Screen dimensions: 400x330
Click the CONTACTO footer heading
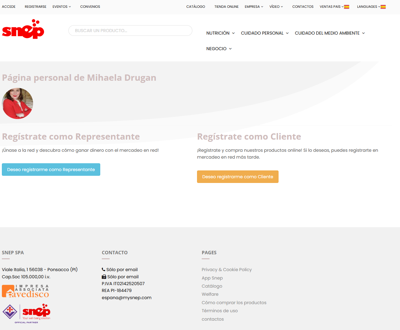pyautogui.click(x=115, y=253)
